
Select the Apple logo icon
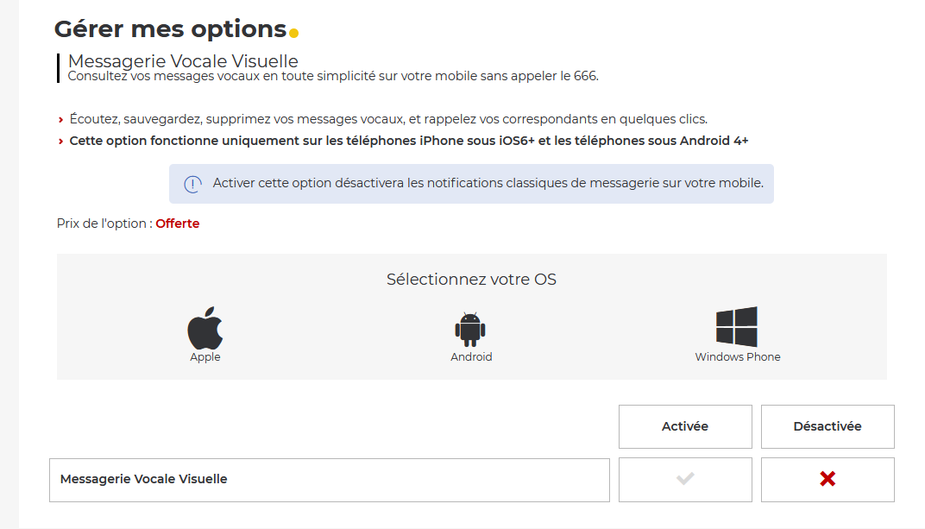pos(205,328)
